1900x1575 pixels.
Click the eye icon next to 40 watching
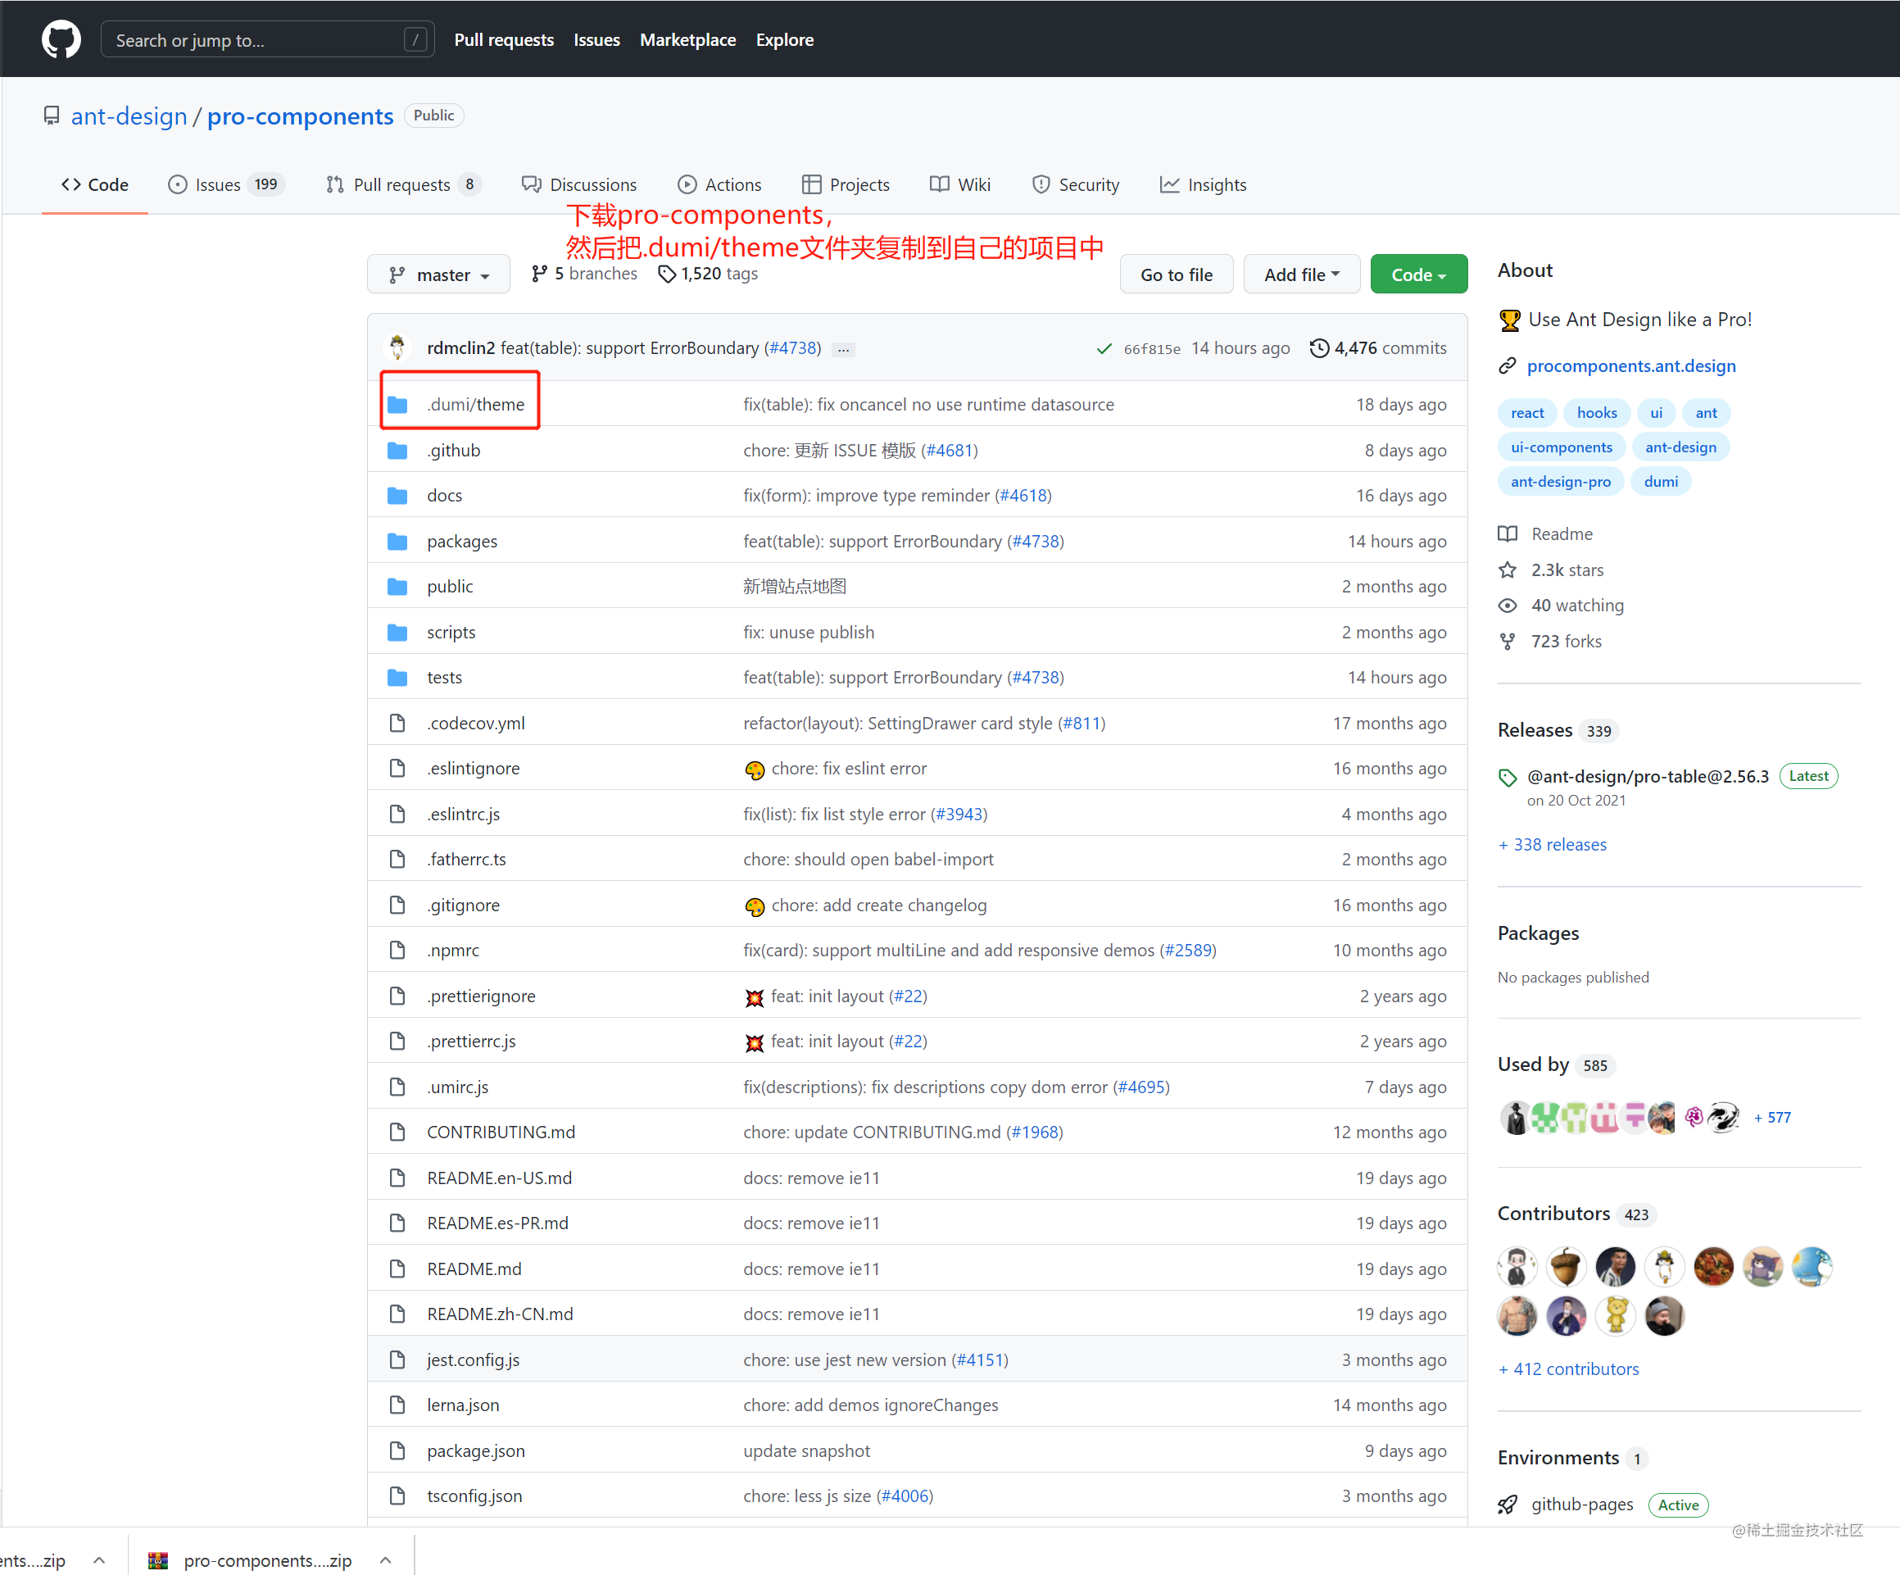(x=1508, y=606)
